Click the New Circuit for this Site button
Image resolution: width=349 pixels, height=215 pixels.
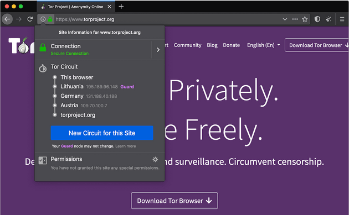102,133
